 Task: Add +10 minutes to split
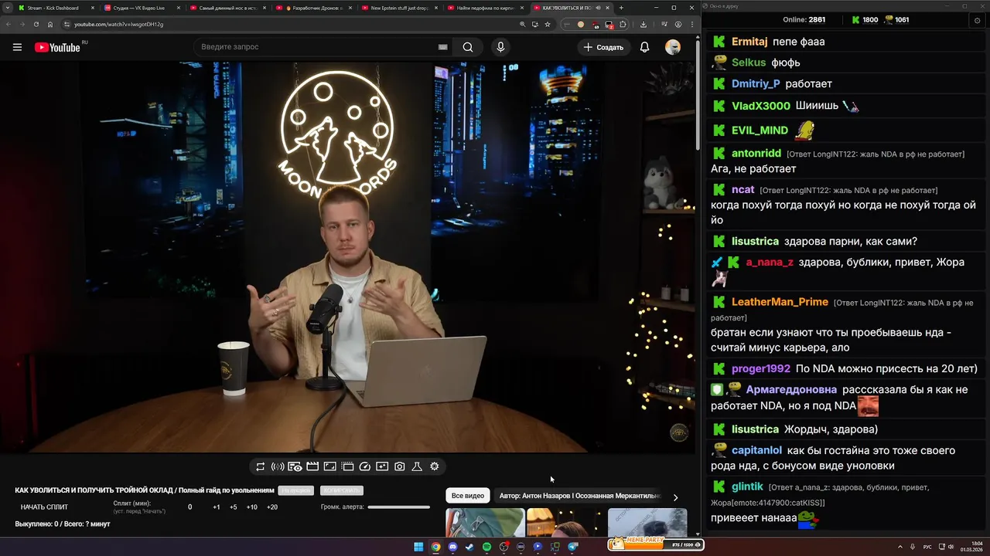[252, 507]
